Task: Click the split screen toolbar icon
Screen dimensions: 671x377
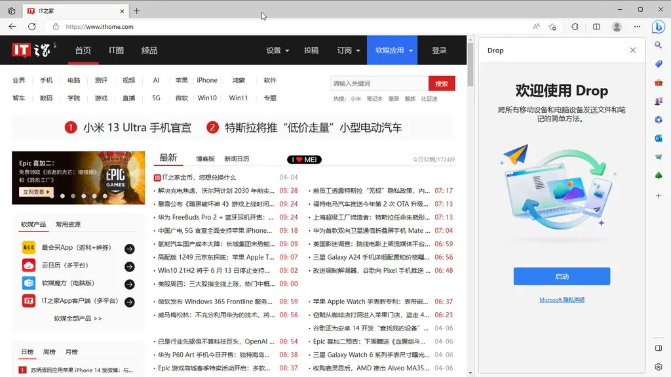Action: (x=596, y=27)
